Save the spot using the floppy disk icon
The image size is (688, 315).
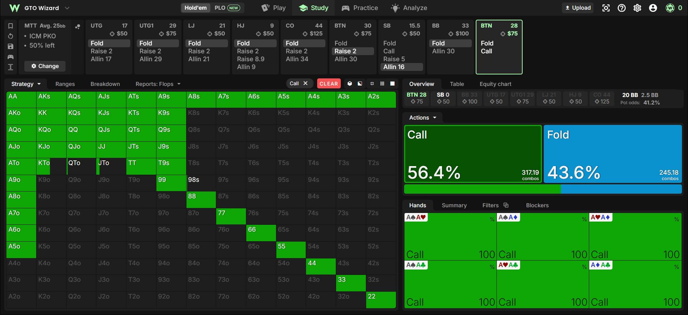point(11,47)
